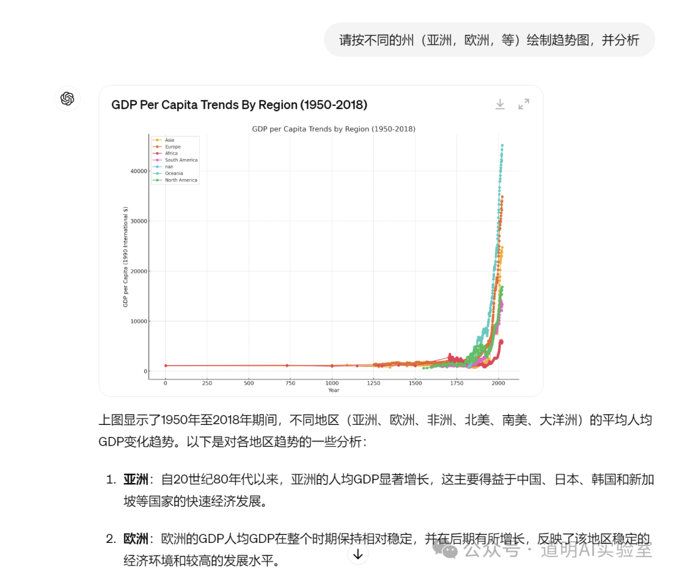Select the Europe legend entry
The width and height of the screenshot is (674, 576).
(x=172, y=147)
